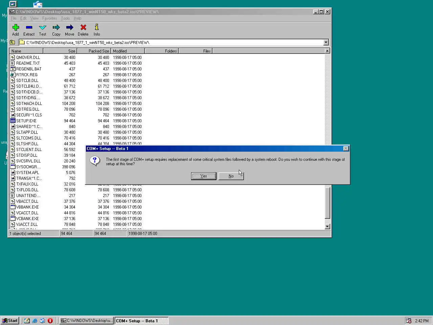Go up one folder with the up-folder icon
Image resolution: width=433 pixels, height=325 pixels.
13,42
